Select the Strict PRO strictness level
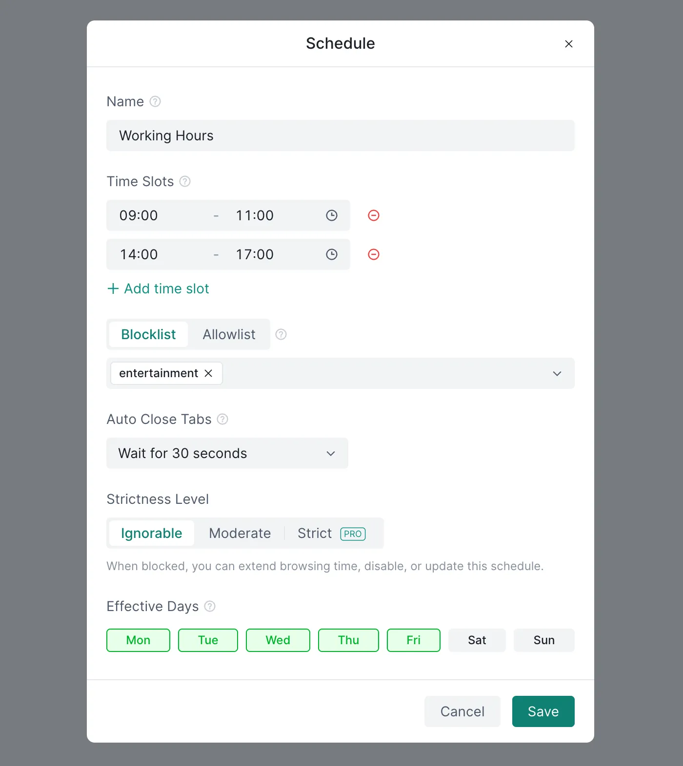This screenshot has width=683, height=766. [314, 533]
